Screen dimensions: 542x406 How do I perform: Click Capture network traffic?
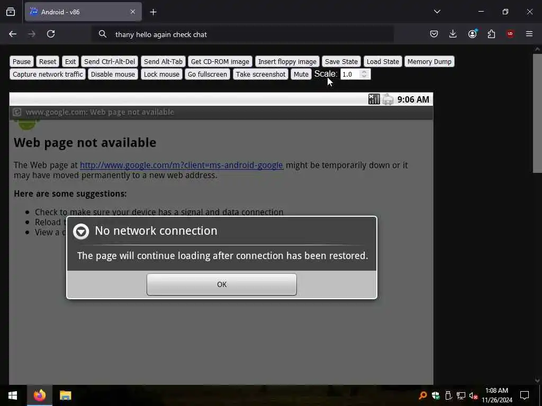(48, 74)
